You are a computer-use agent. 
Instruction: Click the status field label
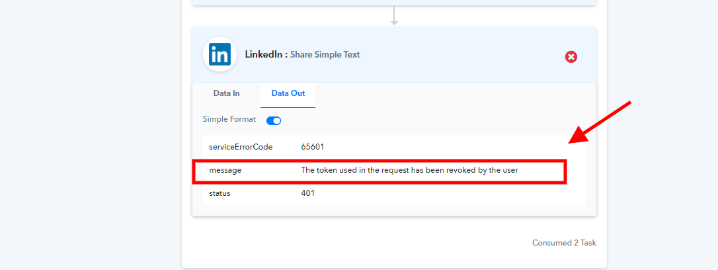click(x=219, y=193)
